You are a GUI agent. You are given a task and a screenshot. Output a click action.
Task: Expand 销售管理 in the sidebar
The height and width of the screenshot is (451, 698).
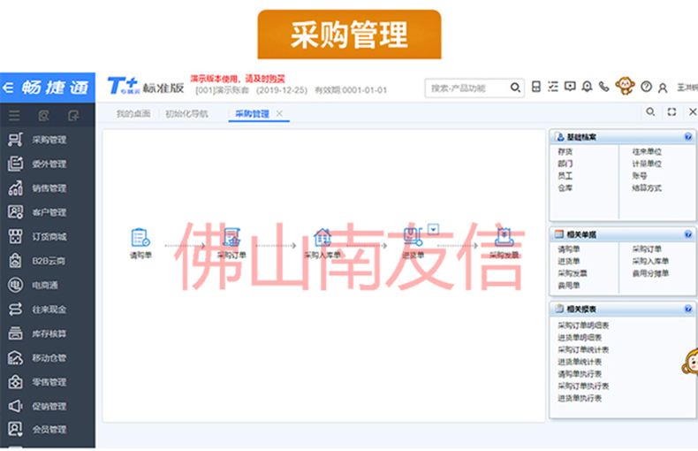coord(49,188)
